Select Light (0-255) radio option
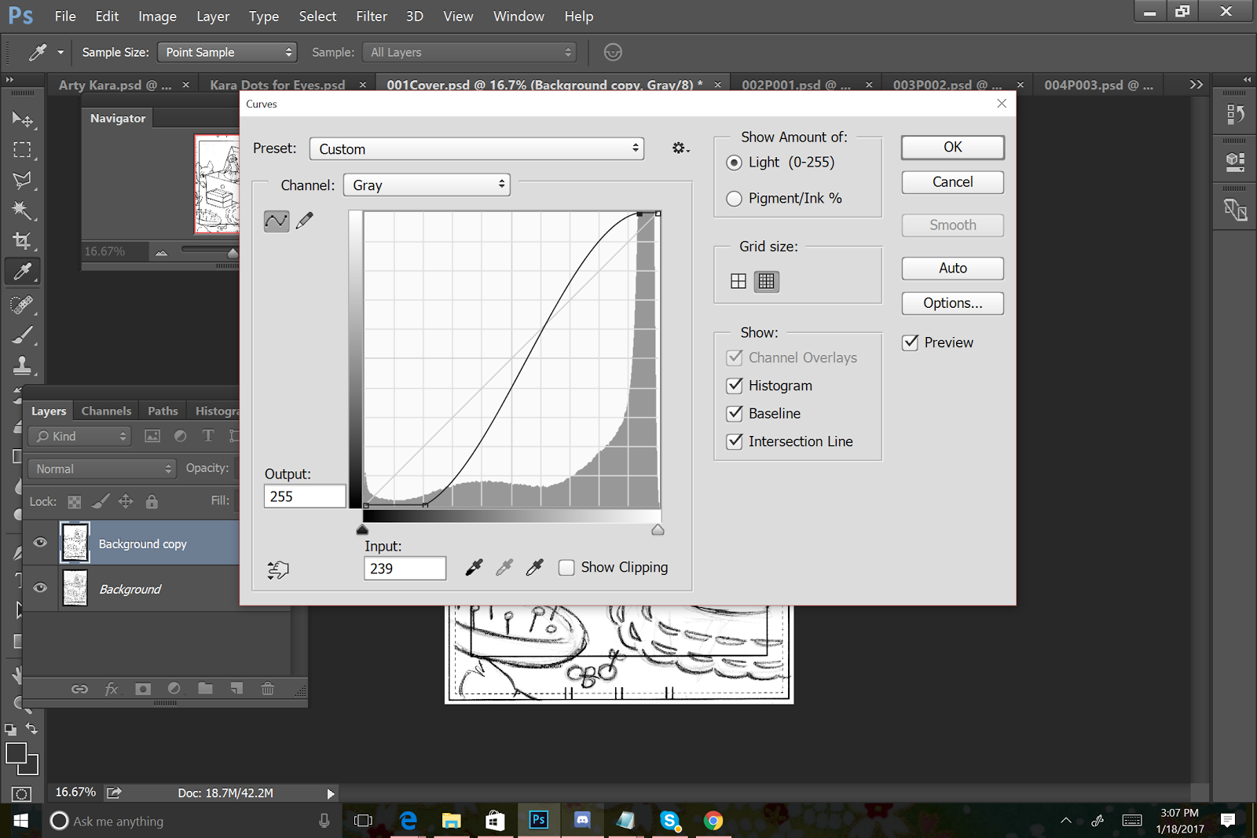Screen dimensions: 1257x838 click(734, 163)
